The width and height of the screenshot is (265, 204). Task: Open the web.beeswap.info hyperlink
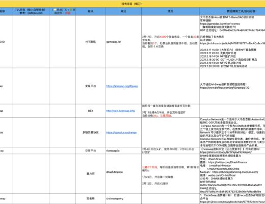click(121, 111)
